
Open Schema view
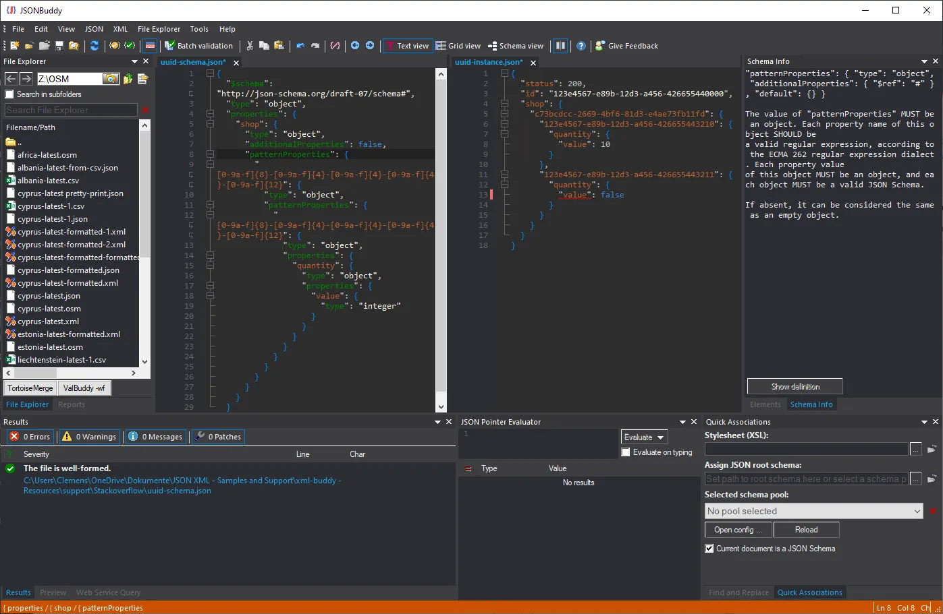(516, 46)
